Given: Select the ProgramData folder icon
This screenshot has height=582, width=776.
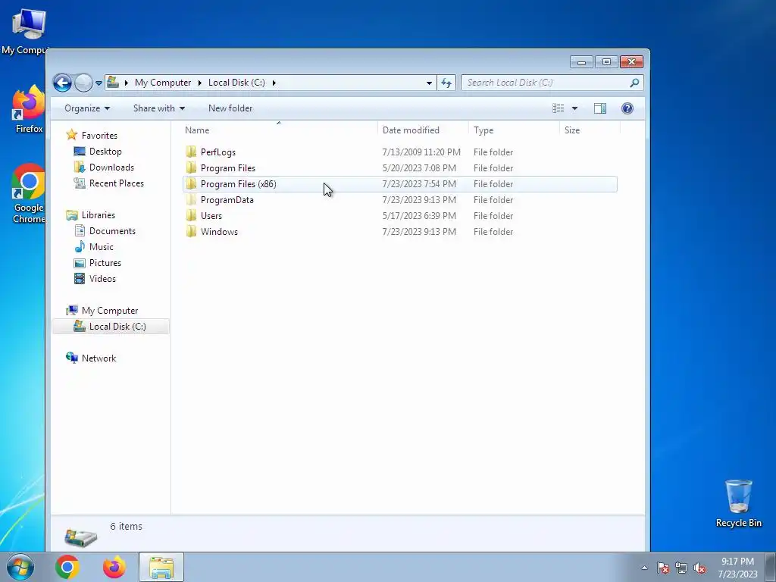Looking at the screenshot, I should pyautogui.click(x=191, y=199).
